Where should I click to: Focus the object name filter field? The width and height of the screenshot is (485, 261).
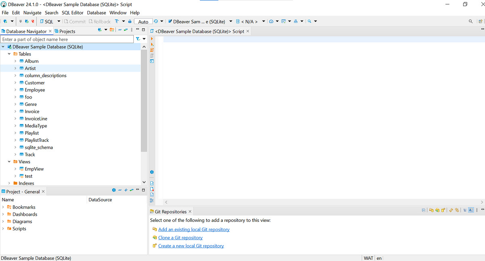click(67, 39)
